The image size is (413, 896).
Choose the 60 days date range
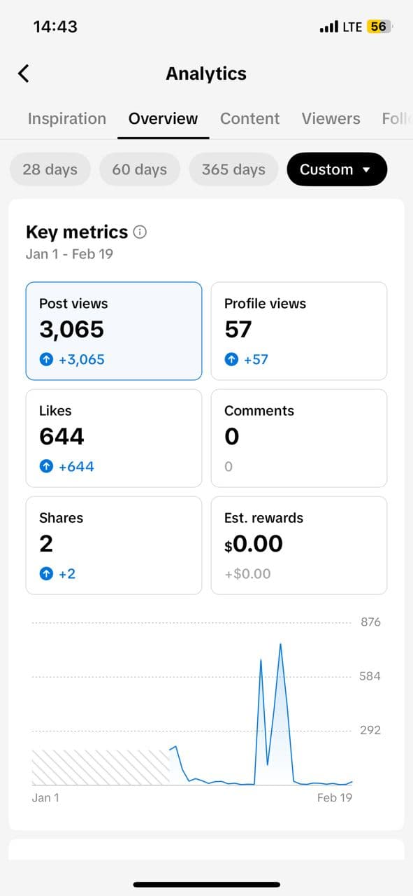click(x=140, y=169)
